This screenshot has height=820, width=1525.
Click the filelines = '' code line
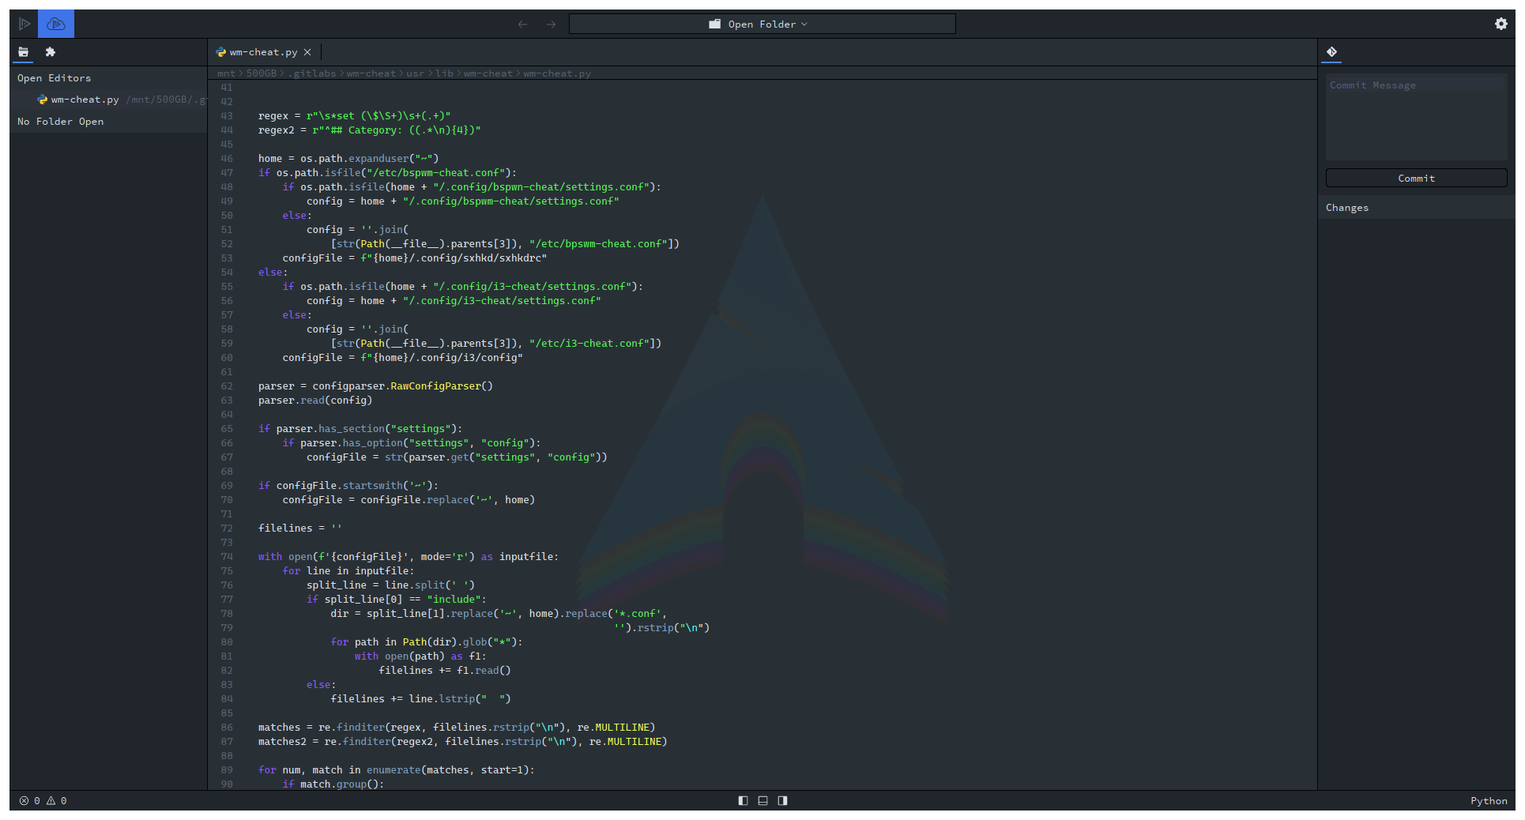[x=299, y=528]
